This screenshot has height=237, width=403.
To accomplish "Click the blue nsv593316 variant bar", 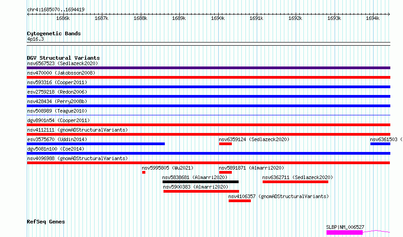I will tap(208, 87).
